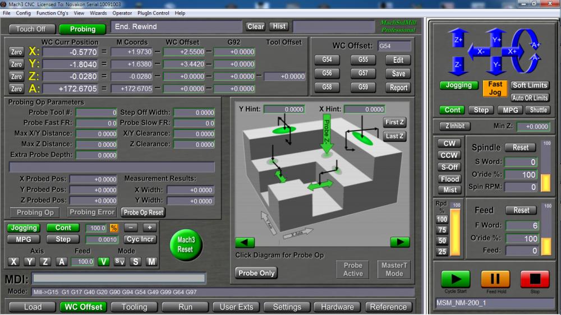Choose Sv mode button
Viewport: 561px width, 315px height.
(119, 262)
